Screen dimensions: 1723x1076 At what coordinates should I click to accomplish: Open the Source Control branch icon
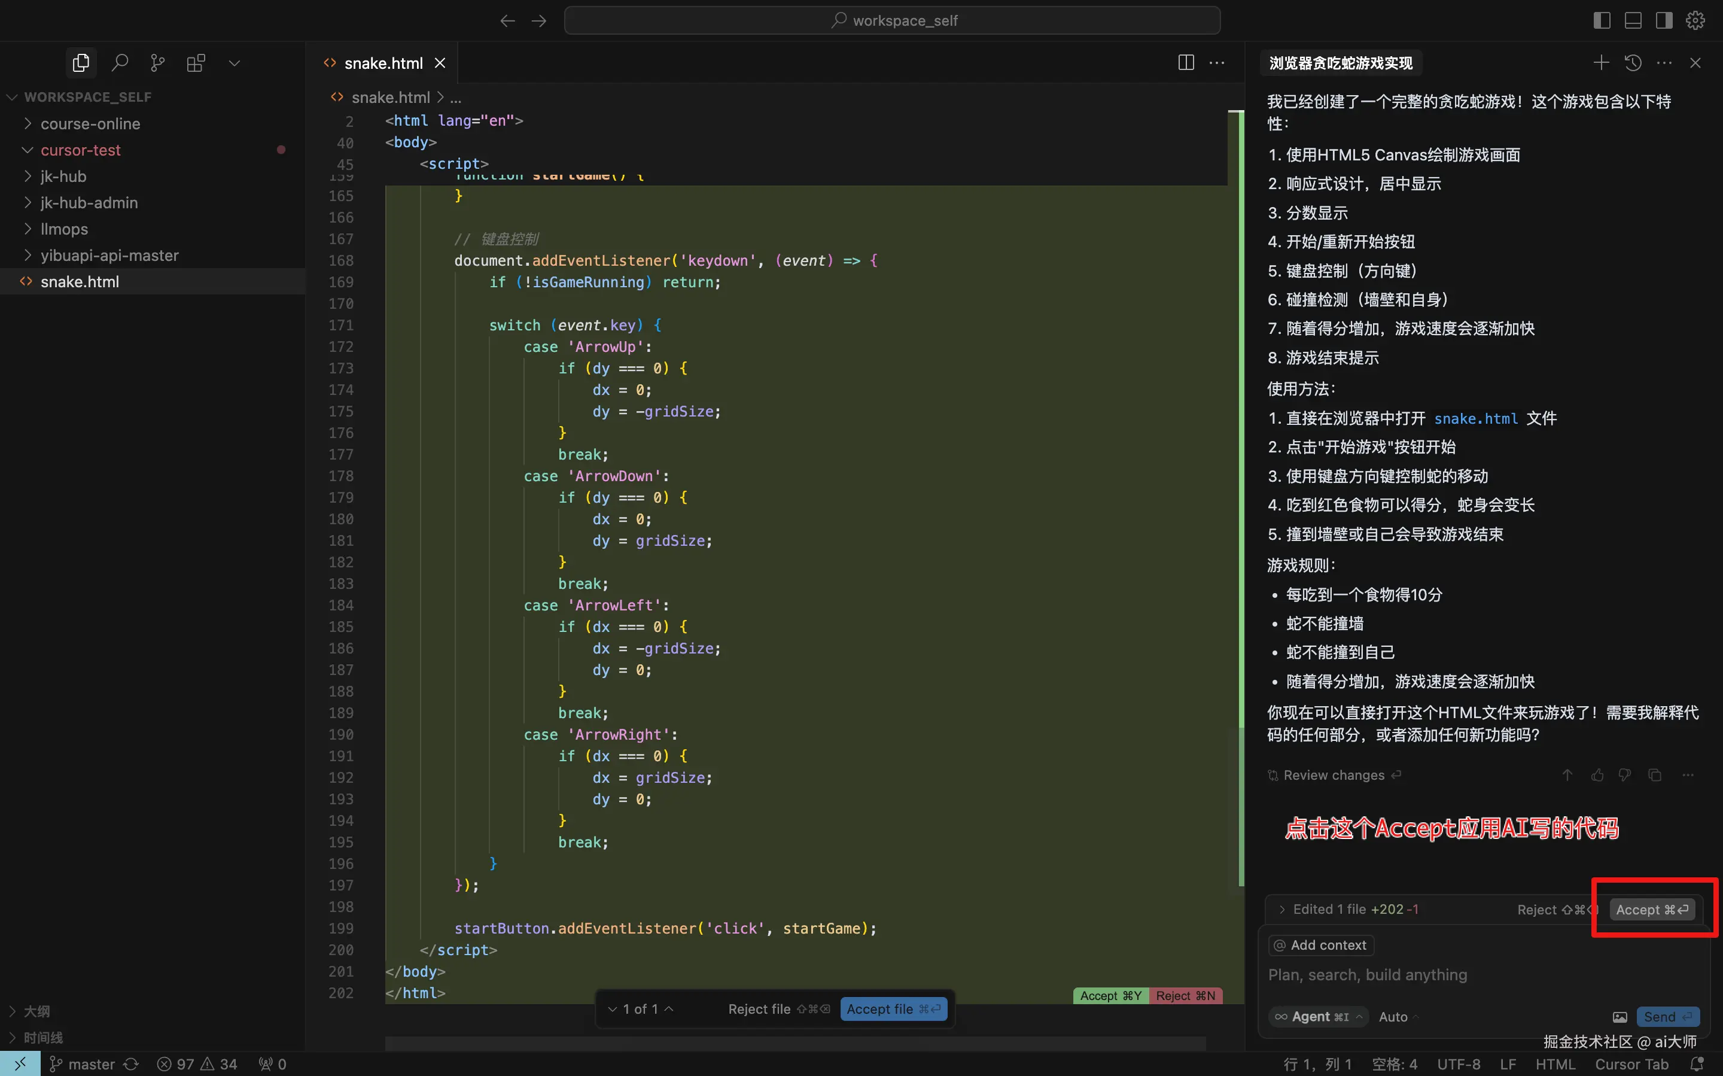pyautogui.click(x=157, y=63)
